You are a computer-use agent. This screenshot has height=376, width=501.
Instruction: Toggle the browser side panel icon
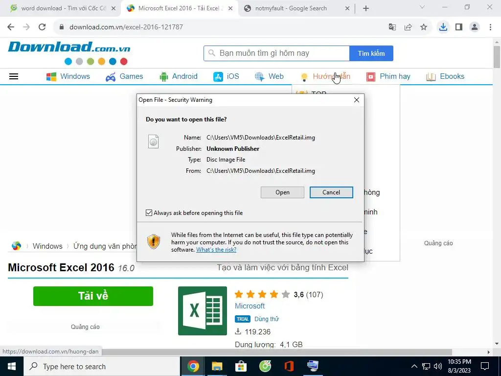coord(459,27)
